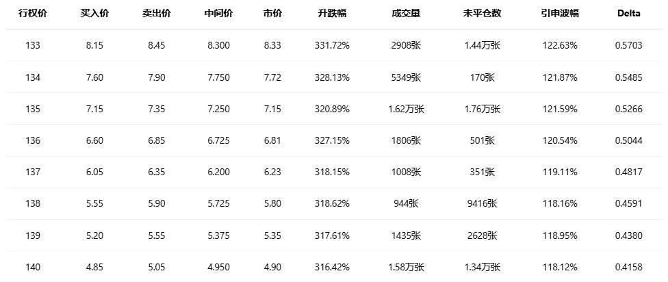Screen dimensions: 668x282
Task: Click the 9416张 open interest cell
Action: (481, 204)
